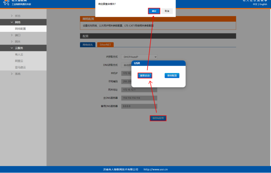271x173 pixels.
Task: Open the 亚马逊云 cloud service page
Action: 20,67
